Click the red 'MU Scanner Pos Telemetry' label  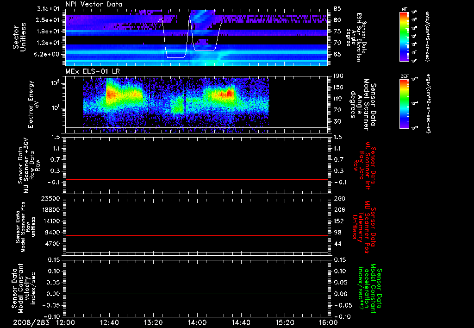tap(364, 227)
